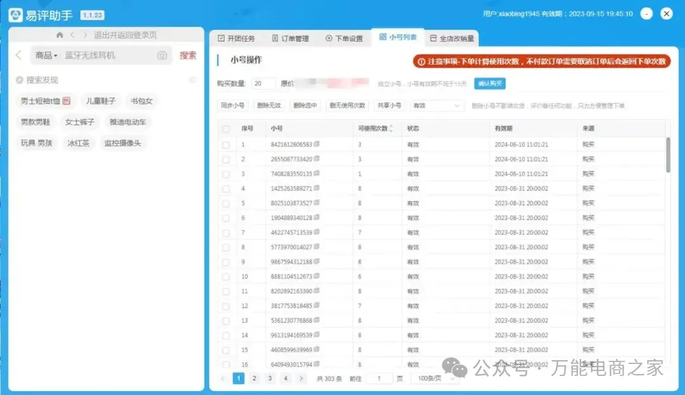Select the checkbox for row 10
This screenshot has height=395, width=685.
tap(226, 277)
